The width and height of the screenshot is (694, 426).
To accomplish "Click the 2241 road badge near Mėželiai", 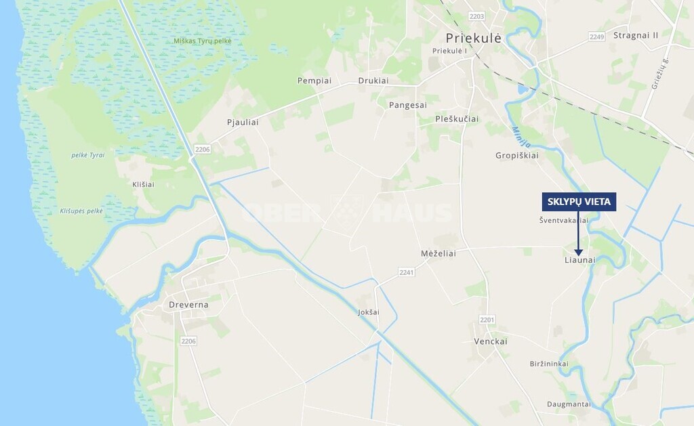I will 407,272.
